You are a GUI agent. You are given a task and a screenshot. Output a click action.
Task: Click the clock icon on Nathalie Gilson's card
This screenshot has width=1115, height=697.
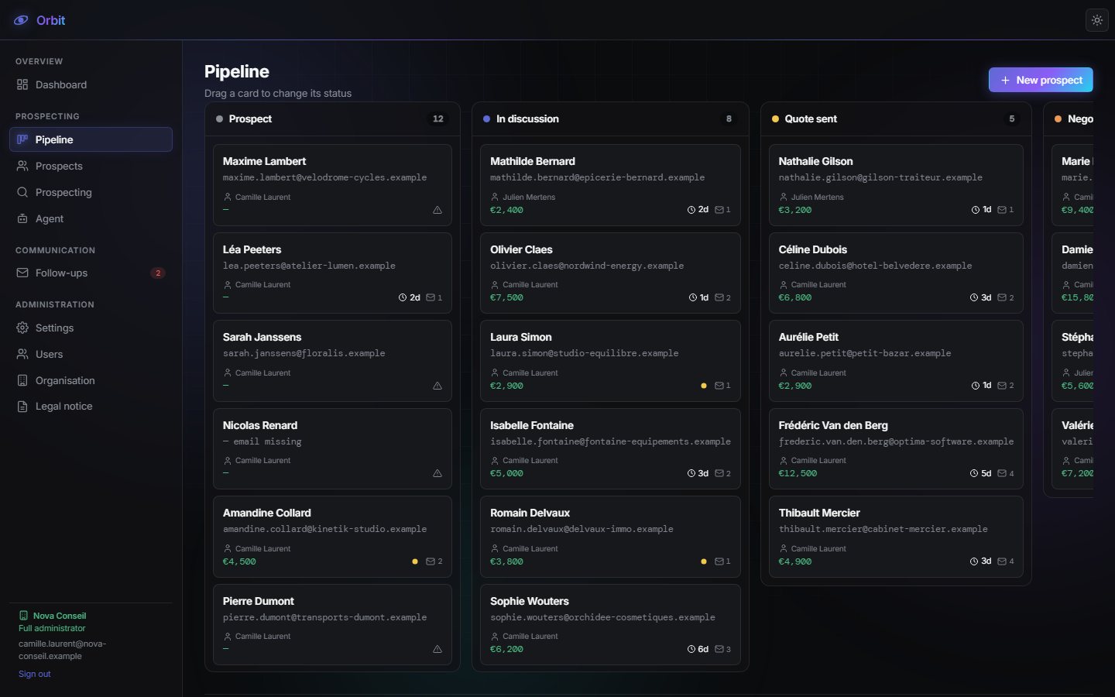click(x=976, y=210)
